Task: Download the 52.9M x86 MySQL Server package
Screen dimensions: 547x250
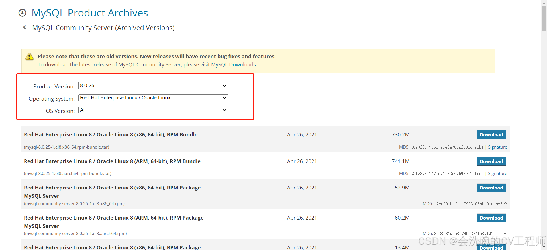Action: point(491,188)
